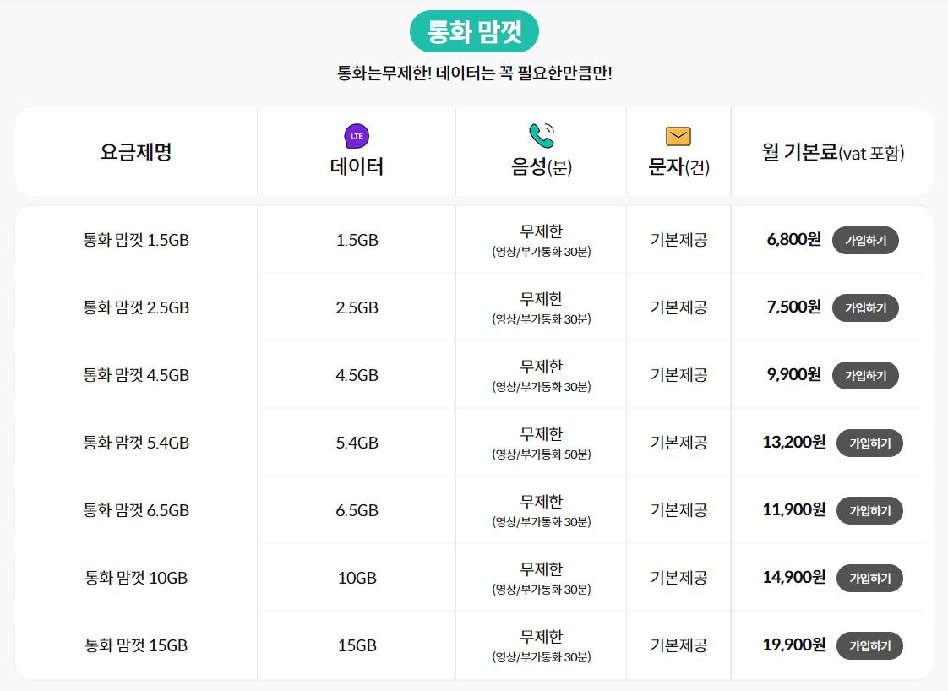Click the 데이터 column header

point(356,166)
